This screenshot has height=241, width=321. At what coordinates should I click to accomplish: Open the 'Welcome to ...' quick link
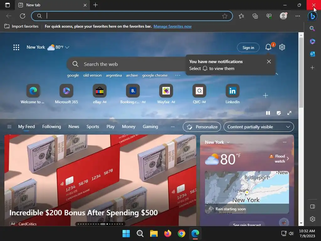coord(33,94)
